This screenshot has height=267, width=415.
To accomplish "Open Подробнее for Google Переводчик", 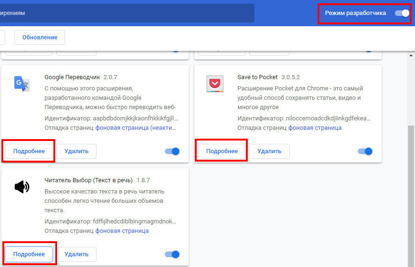I will click(29, 151).
